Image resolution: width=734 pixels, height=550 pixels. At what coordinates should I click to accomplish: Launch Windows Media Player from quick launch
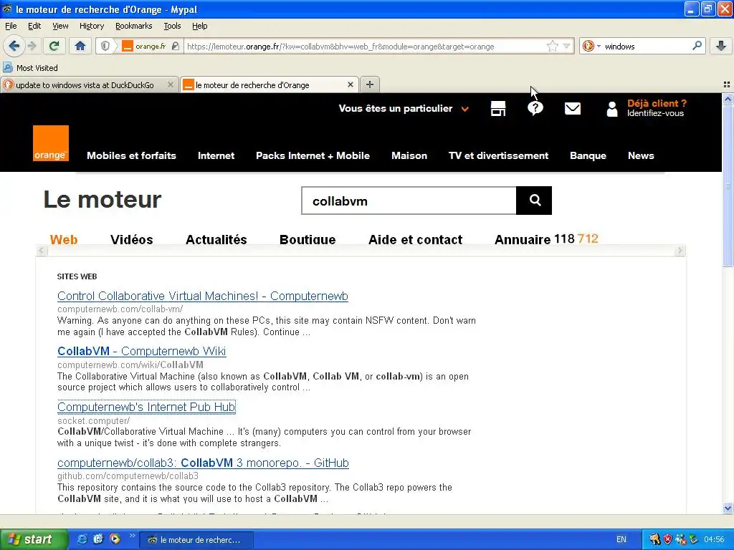(x=115, y=539)
